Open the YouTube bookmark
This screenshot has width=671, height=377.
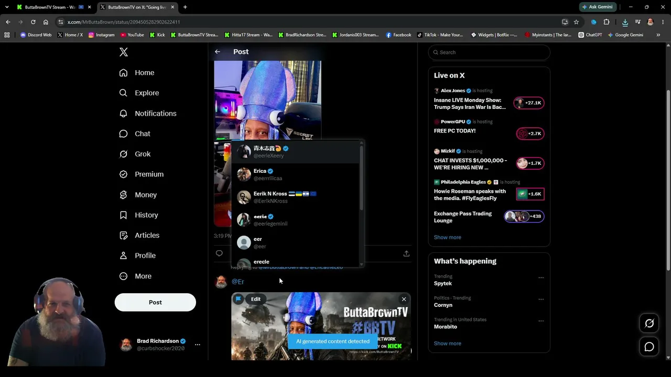(x=132, y=35)
